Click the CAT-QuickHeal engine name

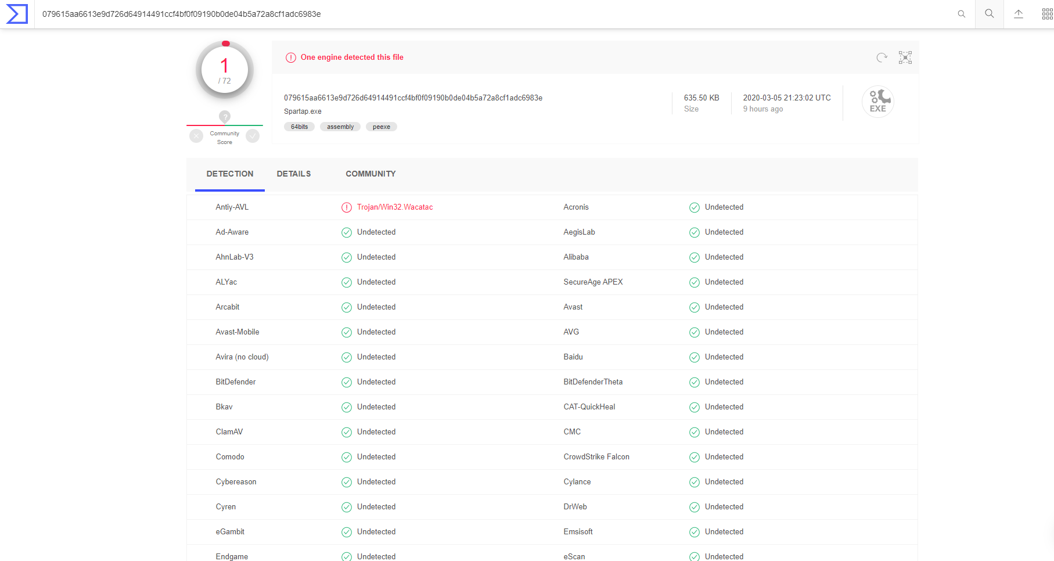(x=589, y=407)
